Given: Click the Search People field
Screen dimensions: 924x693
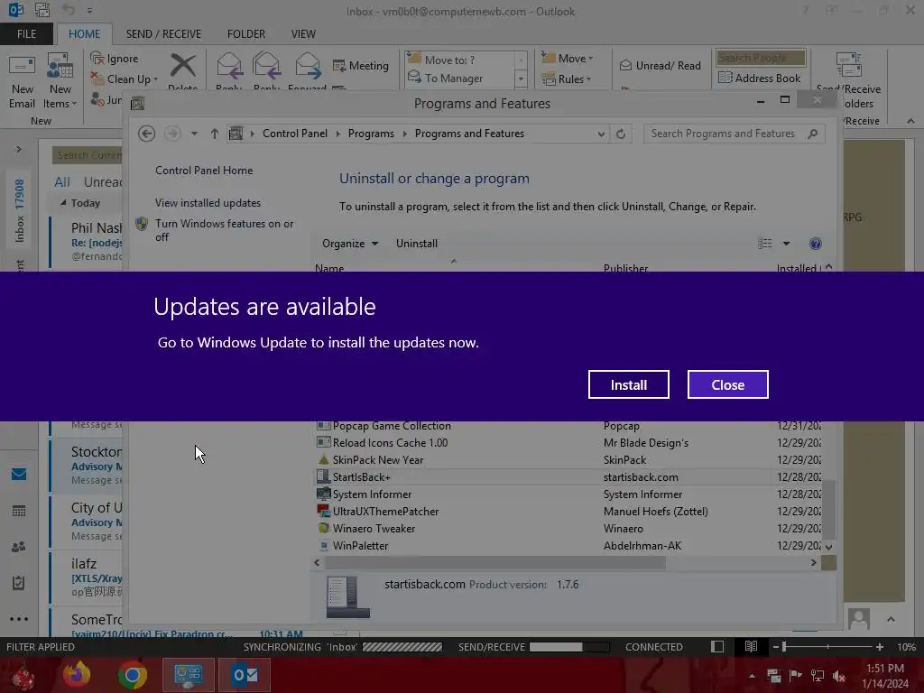Looking at the screenshot, I should (760, 58).
